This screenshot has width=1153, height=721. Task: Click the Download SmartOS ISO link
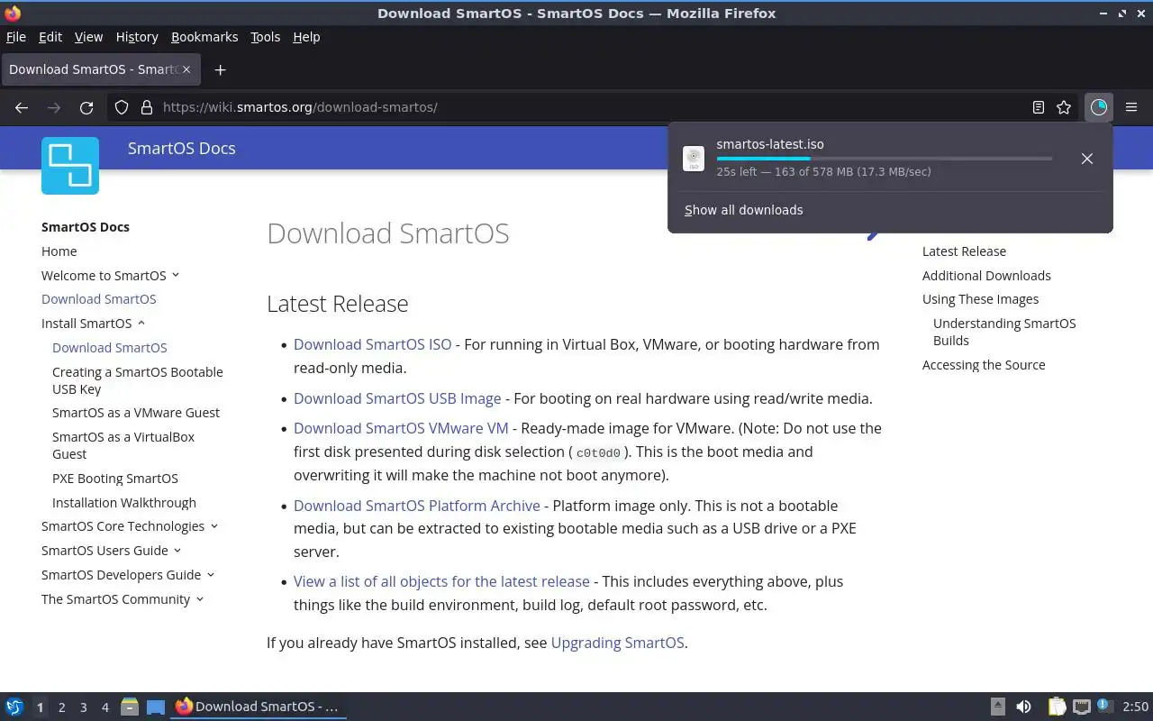pos(372,344)
